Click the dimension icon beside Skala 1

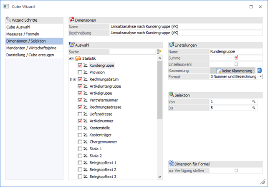(86, 149)
